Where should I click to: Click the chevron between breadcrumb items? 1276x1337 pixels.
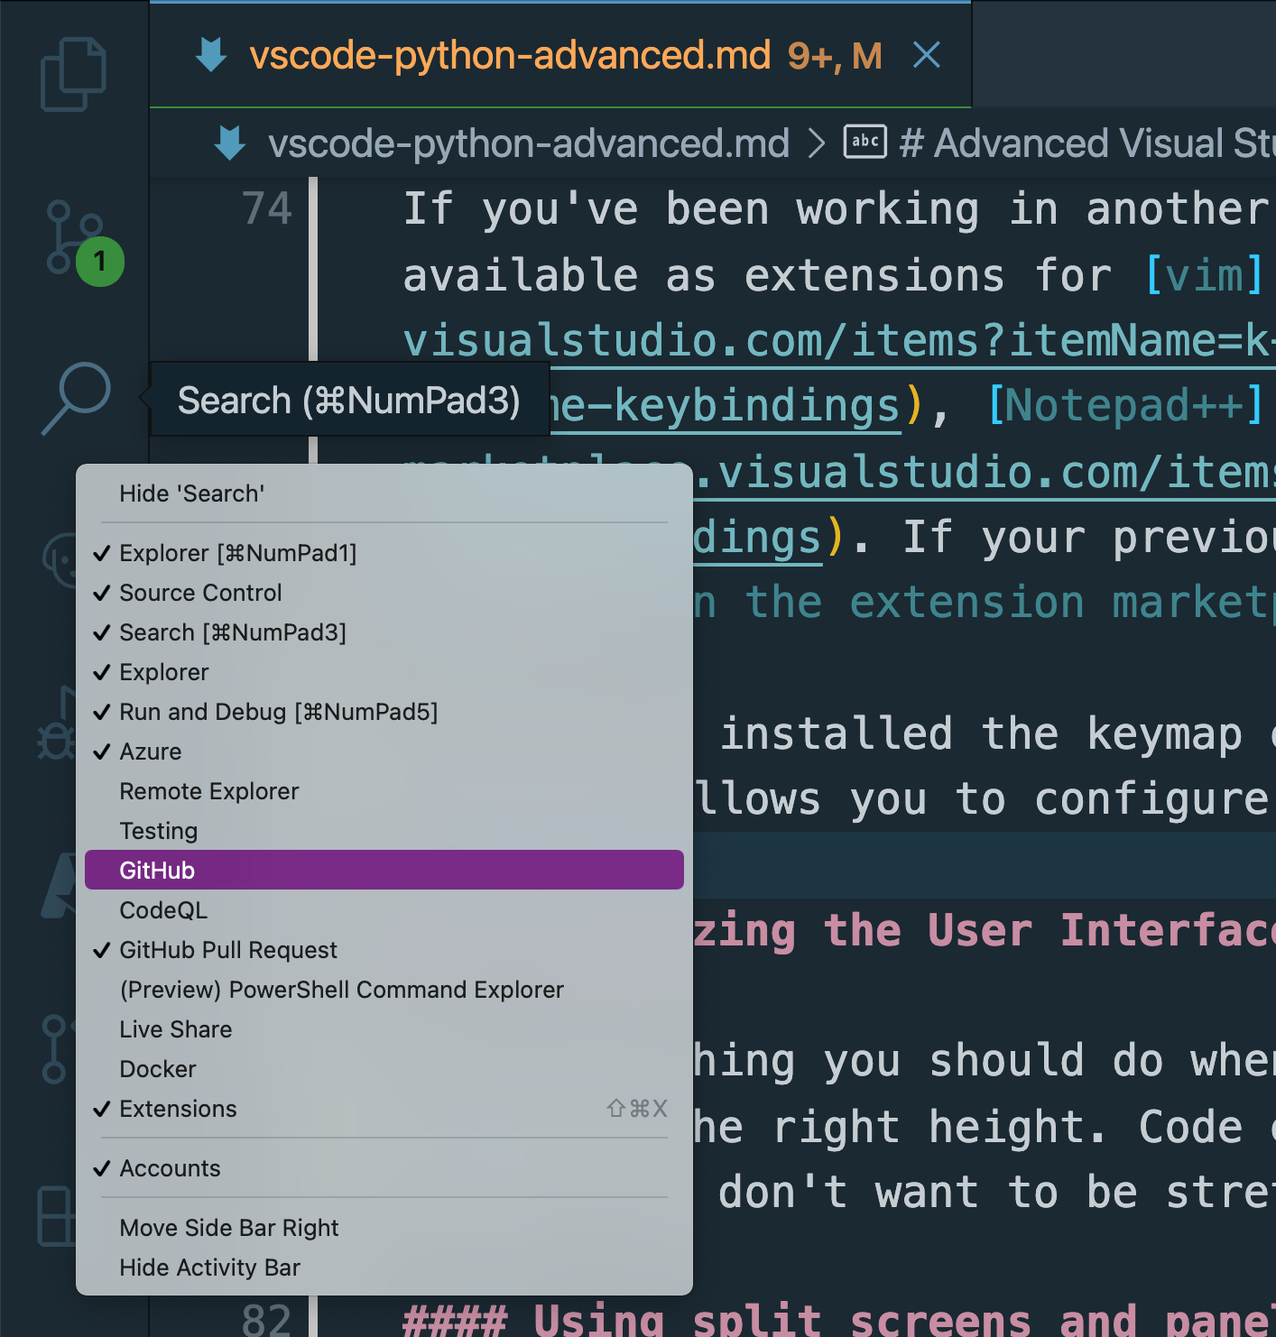pos(817,143)
